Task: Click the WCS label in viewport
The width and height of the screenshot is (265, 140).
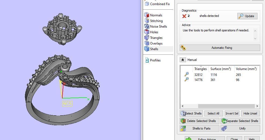Action: [x=67, y=103]
